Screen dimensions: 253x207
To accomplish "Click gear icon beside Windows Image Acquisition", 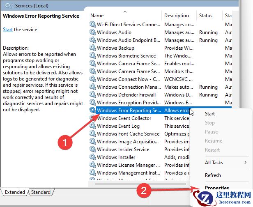I will pos(93,141).
